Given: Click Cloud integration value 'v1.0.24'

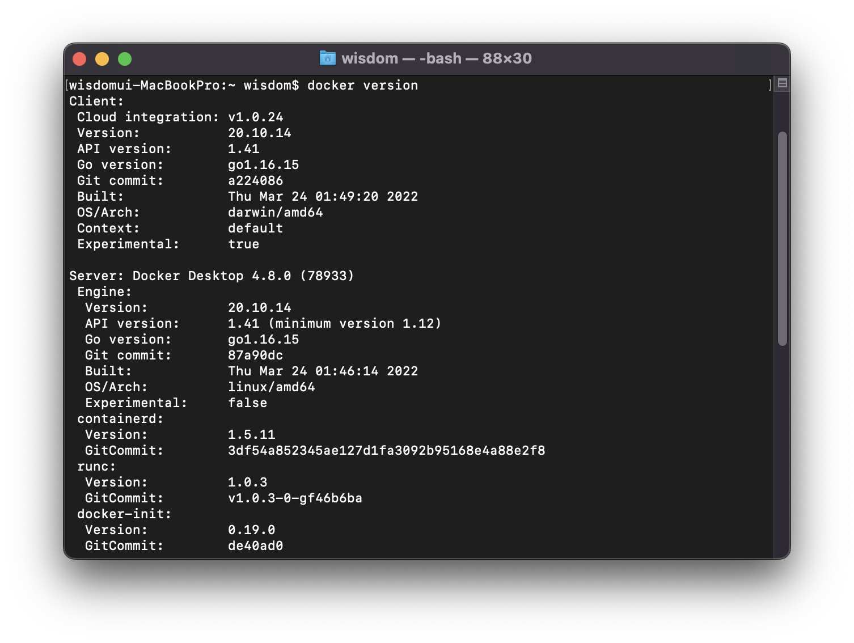Looking at the screenshot, I should [256, 117].
